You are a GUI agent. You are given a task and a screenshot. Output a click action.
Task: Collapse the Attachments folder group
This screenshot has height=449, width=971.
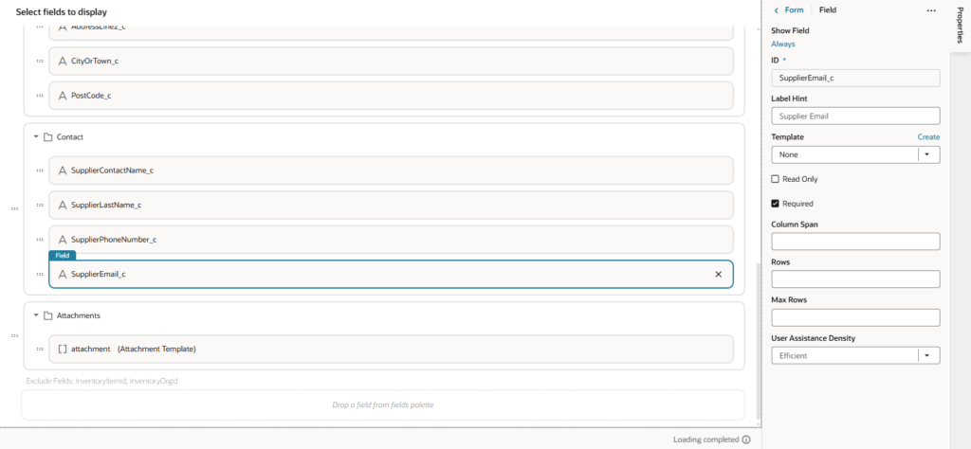tap(36, 315)
